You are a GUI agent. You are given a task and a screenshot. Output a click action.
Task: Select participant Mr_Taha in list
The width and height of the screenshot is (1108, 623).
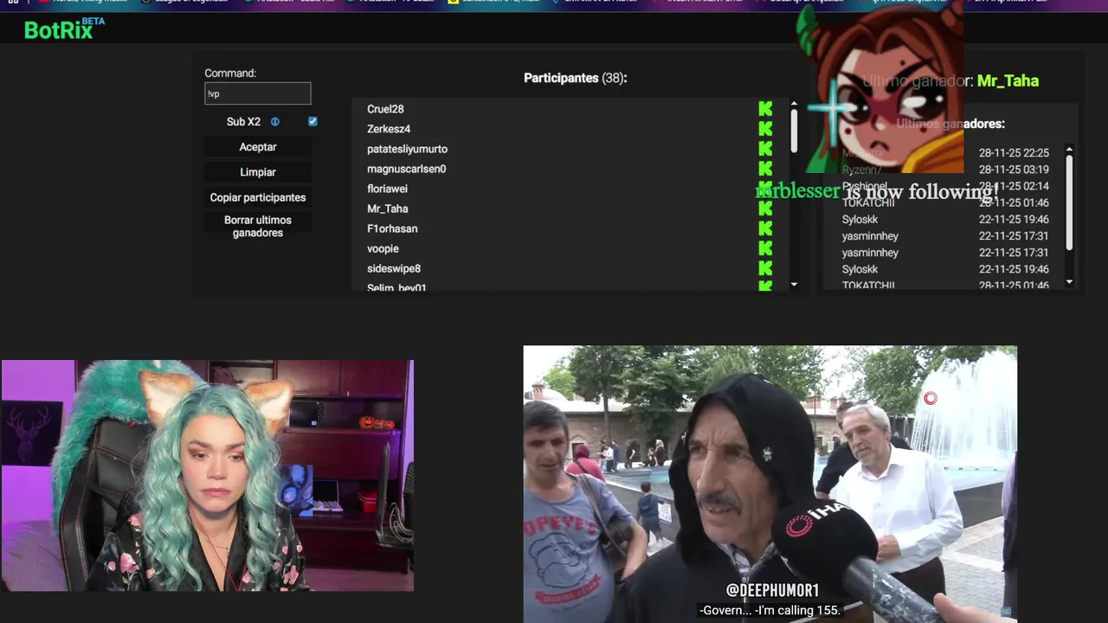tap(387, 209)
